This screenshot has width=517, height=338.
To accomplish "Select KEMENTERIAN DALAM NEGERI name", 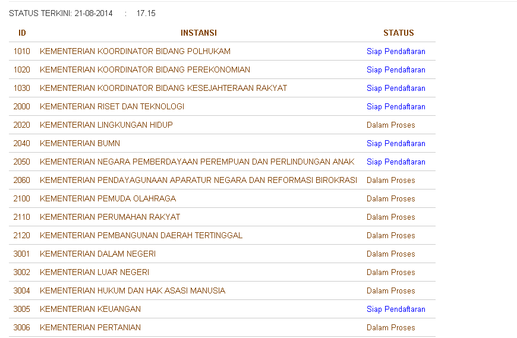I will click(97, 254).
